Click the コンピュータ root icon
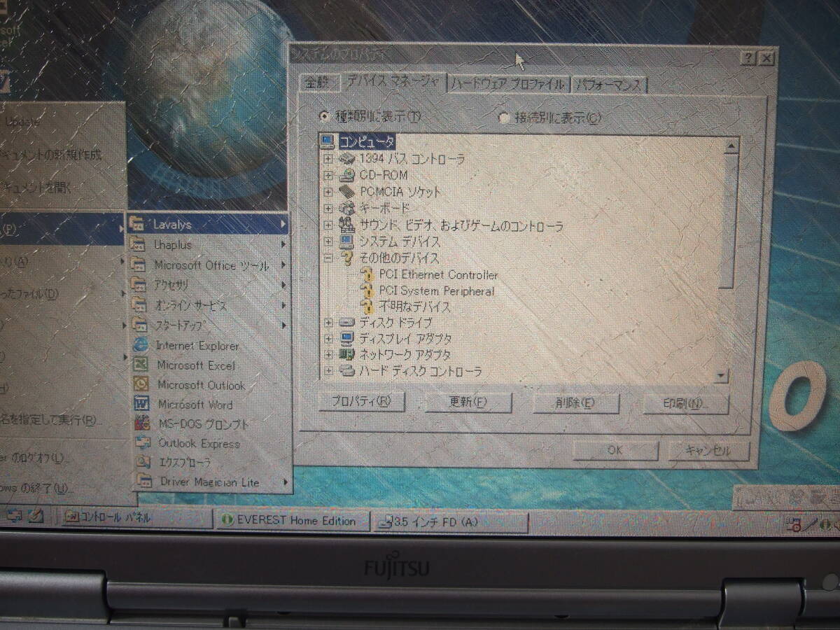This screenshot has width=840, height=630. [x=327, y=142]
